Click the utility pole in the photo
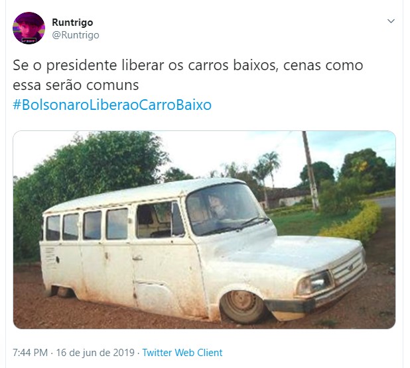This screenshot has height=368, width=410. (x=310, y=171)
